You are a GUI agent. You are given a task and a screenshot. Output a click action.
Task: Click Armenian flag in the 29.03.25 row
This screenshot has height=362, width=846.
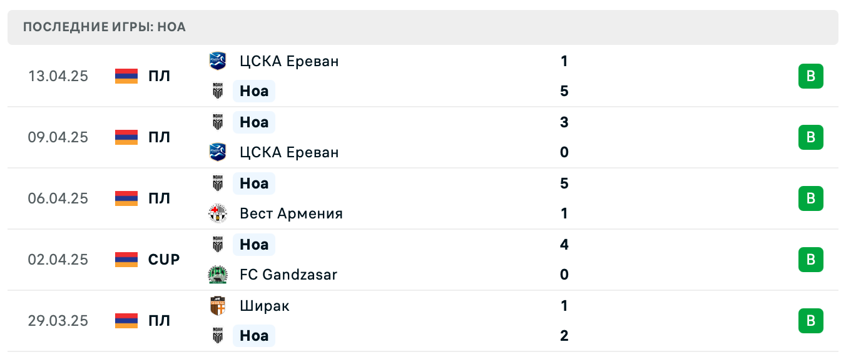126,321
